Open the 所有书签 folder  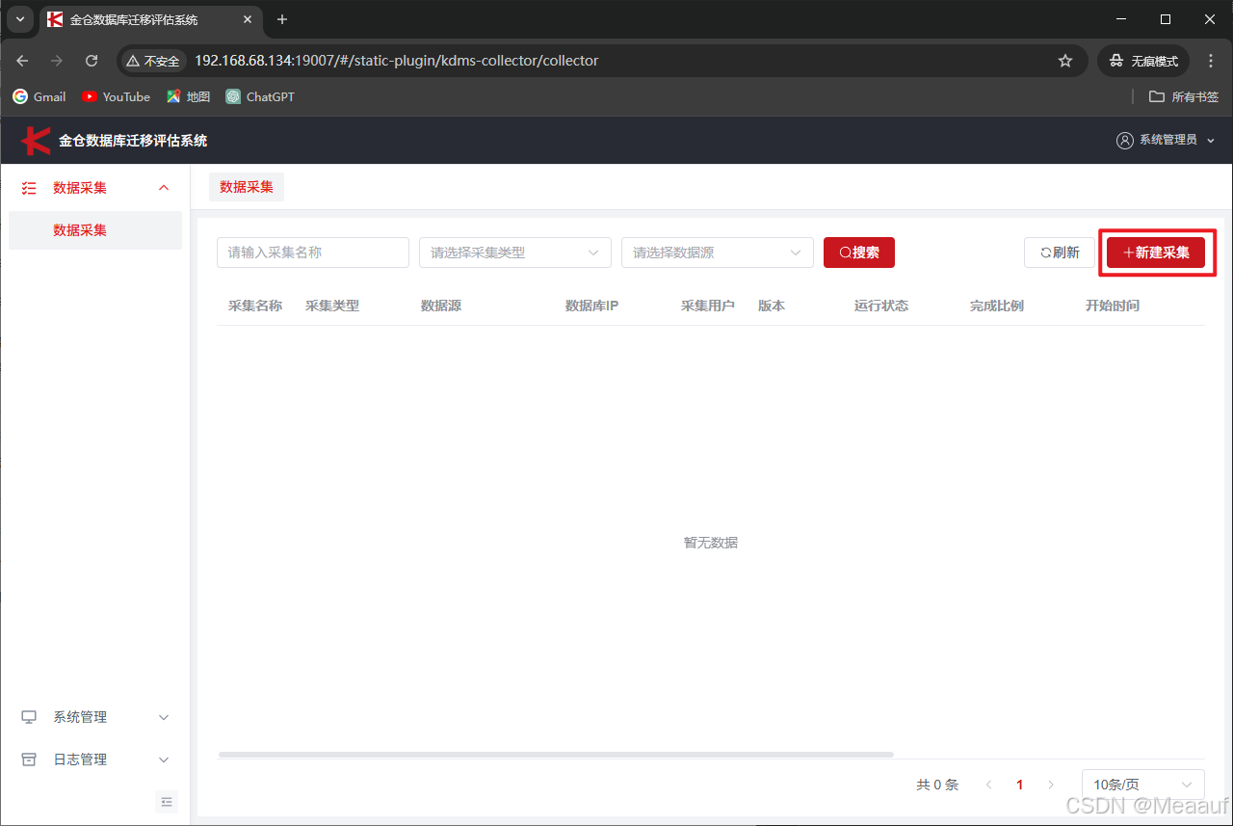[1184, 96]
